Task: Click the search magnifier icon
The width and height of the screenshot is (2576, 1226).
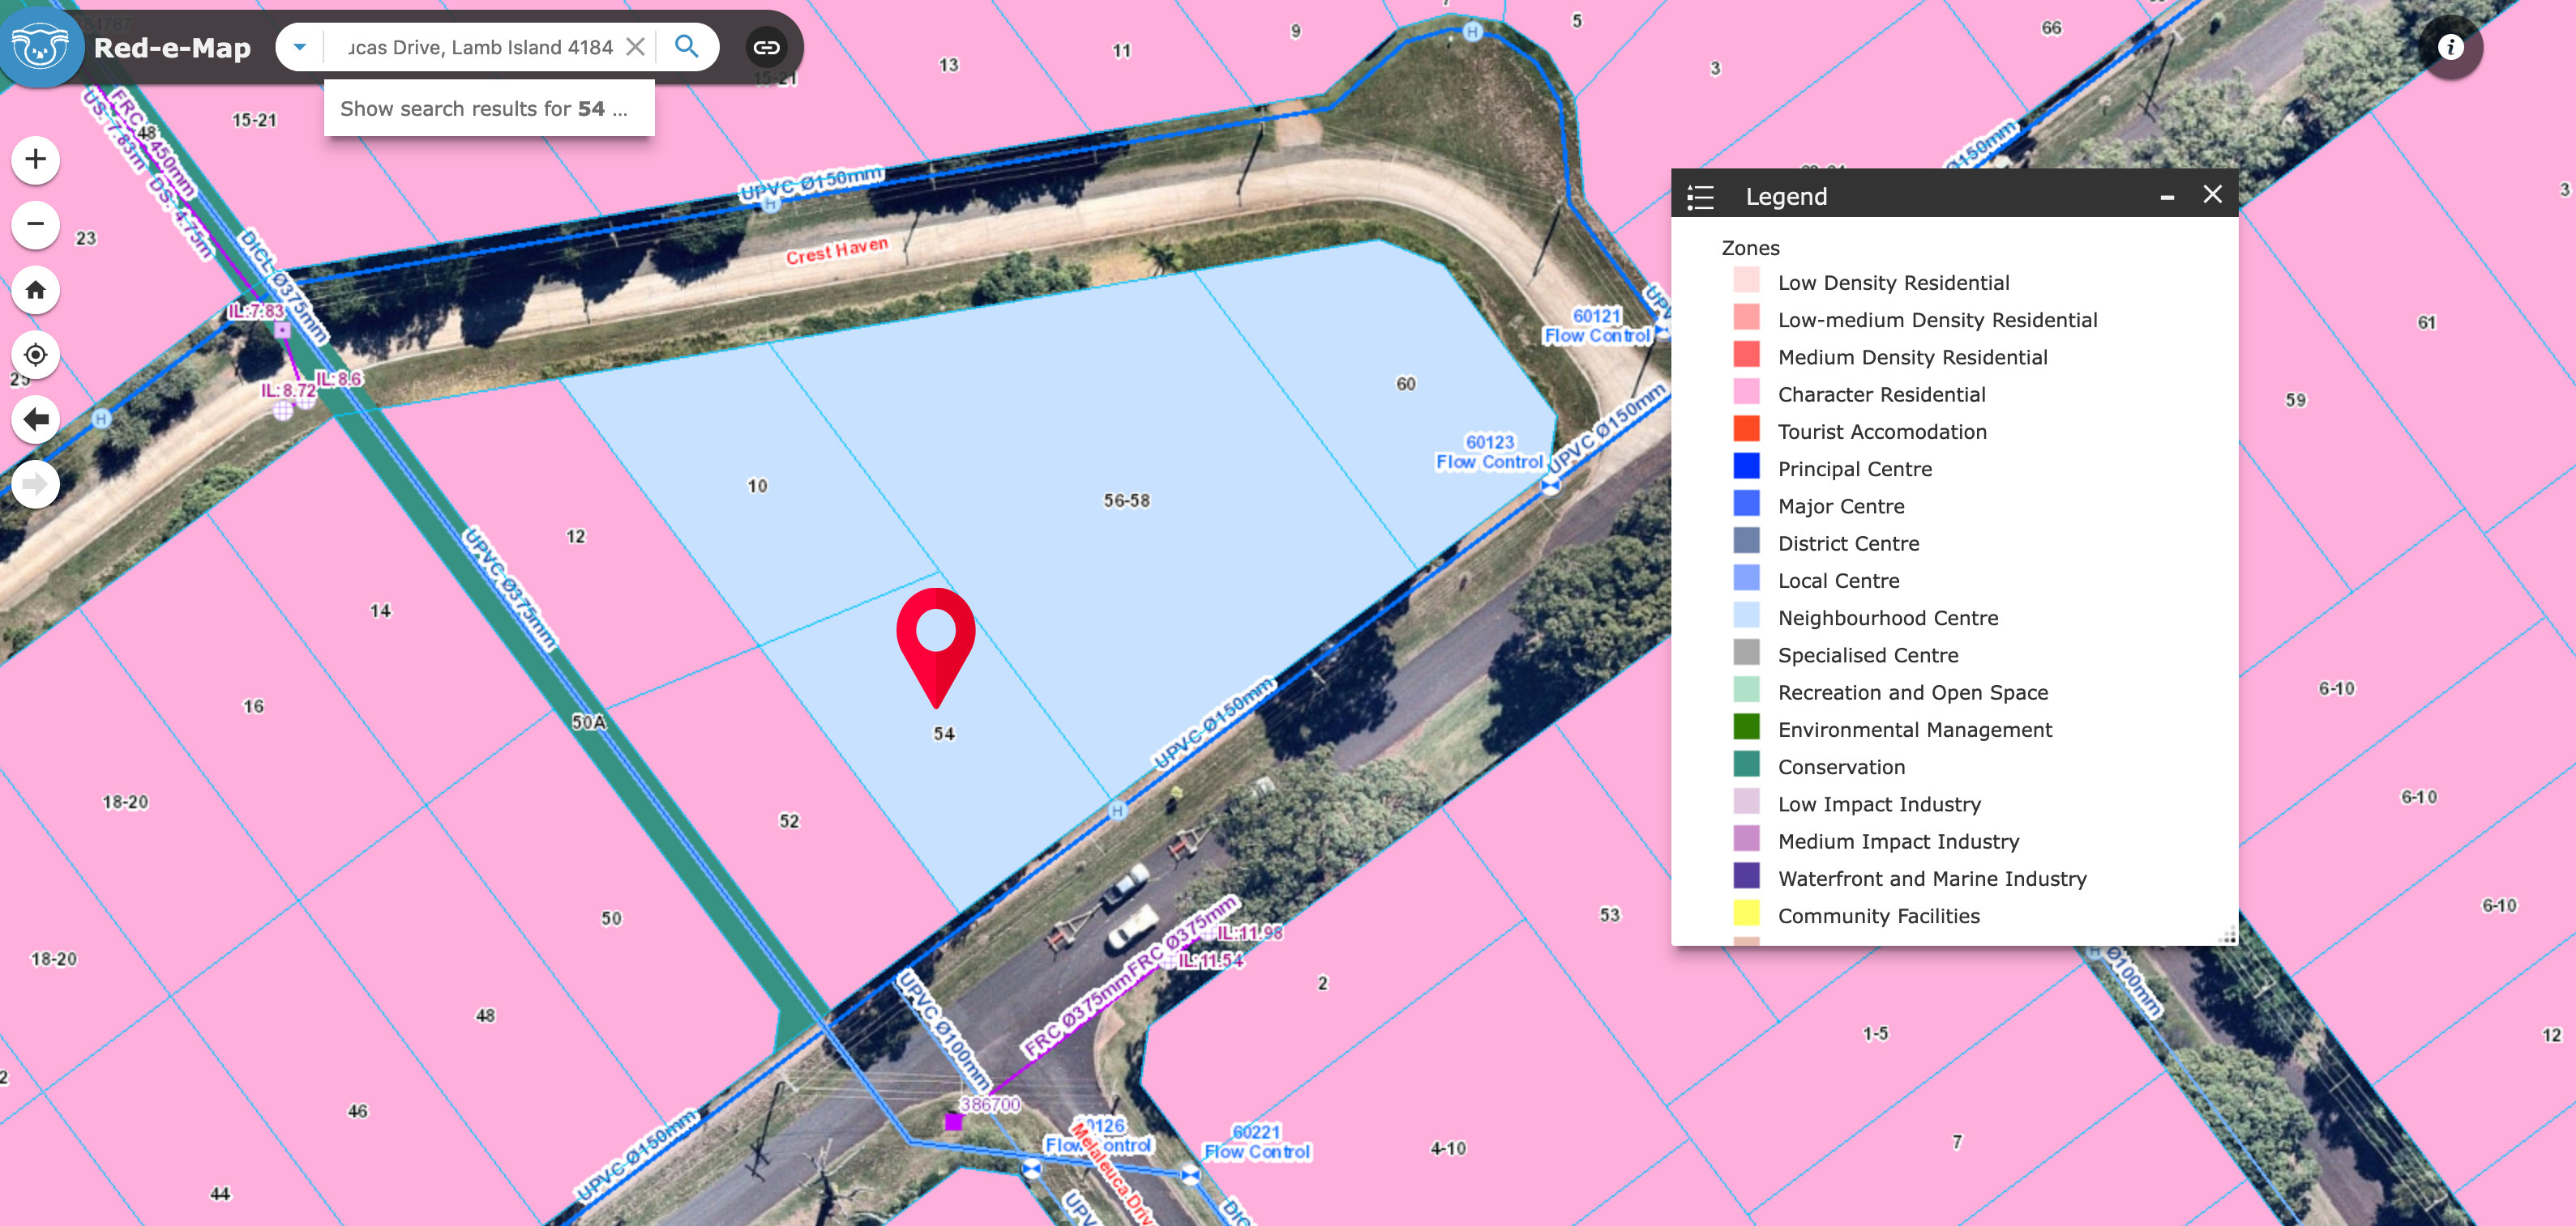Action: (686, 47)
